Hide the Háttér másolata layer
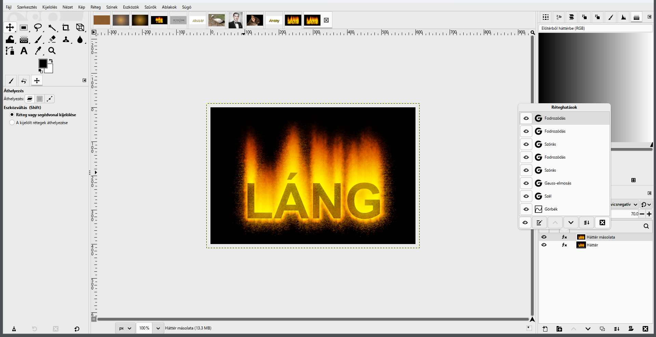 544,237
